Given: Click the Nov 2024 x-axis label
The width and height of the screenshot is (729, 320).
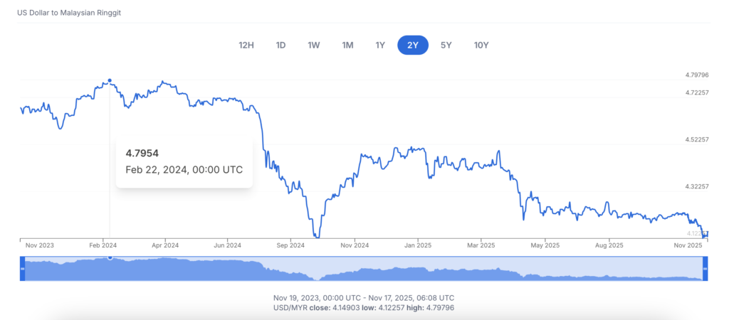Looking at the screenshot, I should coord(355,245).
